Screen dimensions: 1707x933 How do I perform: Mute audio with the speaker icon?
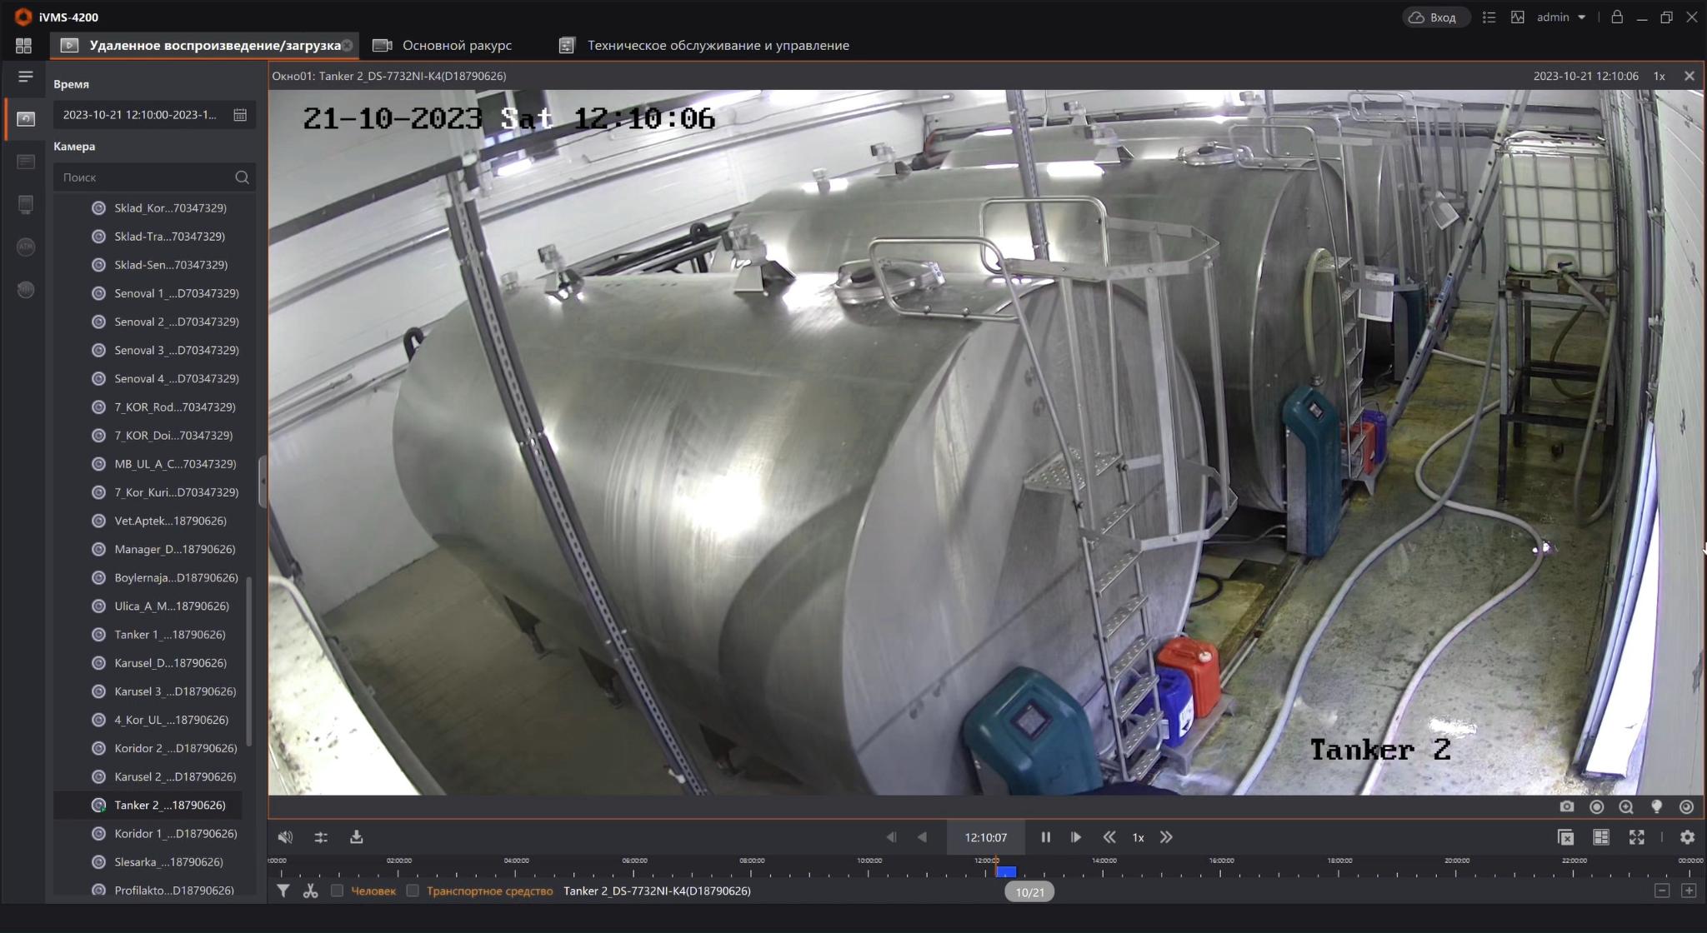coord(285,837)
